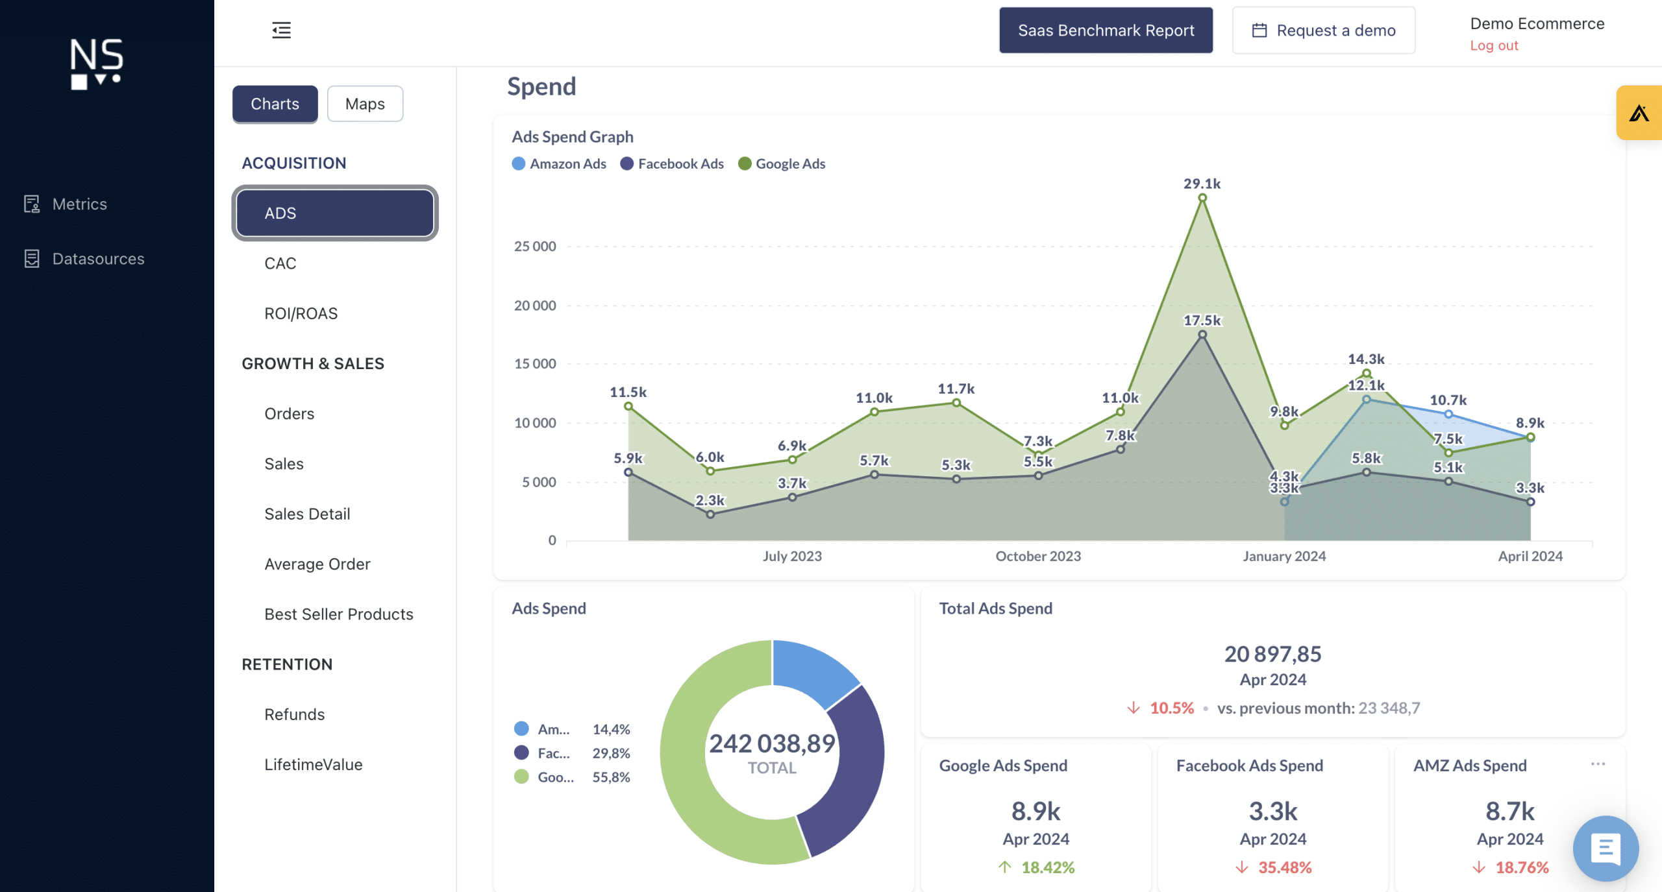
Task: Click the Log out link
Action: pos(1494,45)
